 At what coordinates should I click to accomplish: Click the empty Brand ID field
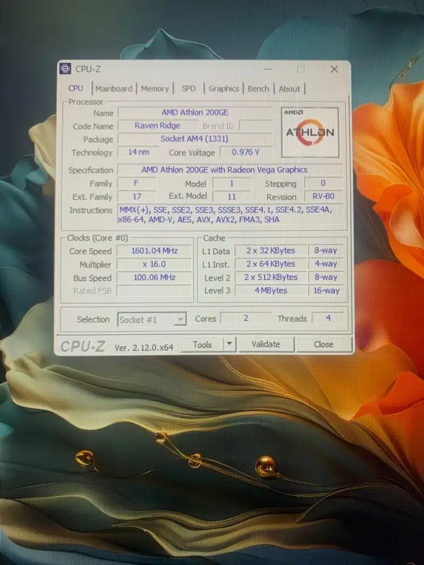(256, 125)
